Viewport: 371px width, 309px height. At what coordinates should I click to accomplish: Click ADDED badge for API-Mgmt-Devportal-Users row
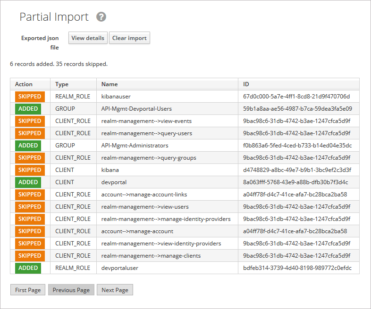tap(28, 109)
